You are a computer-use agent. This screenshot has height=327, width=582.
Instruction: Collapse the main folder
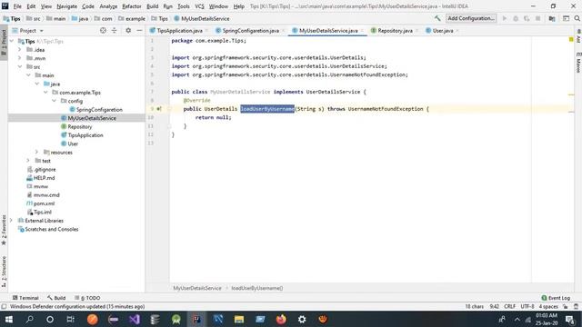(x=28, y=75)
